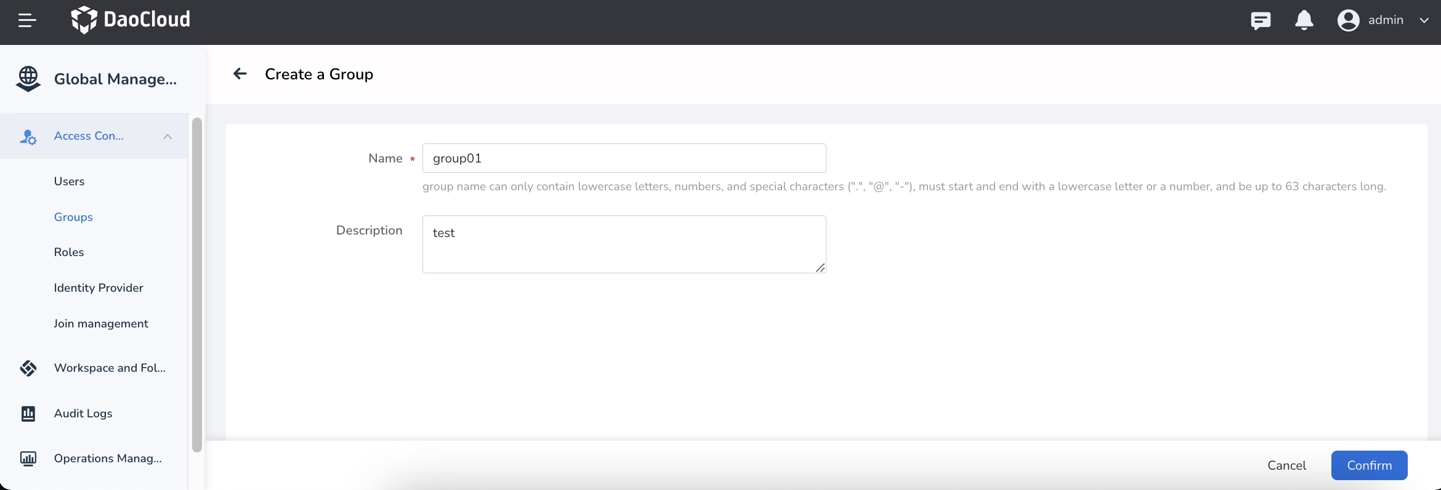Click the Global Management globe icon
The height and width of the screenshot is (490, 1441).
[x=28, y=79]
